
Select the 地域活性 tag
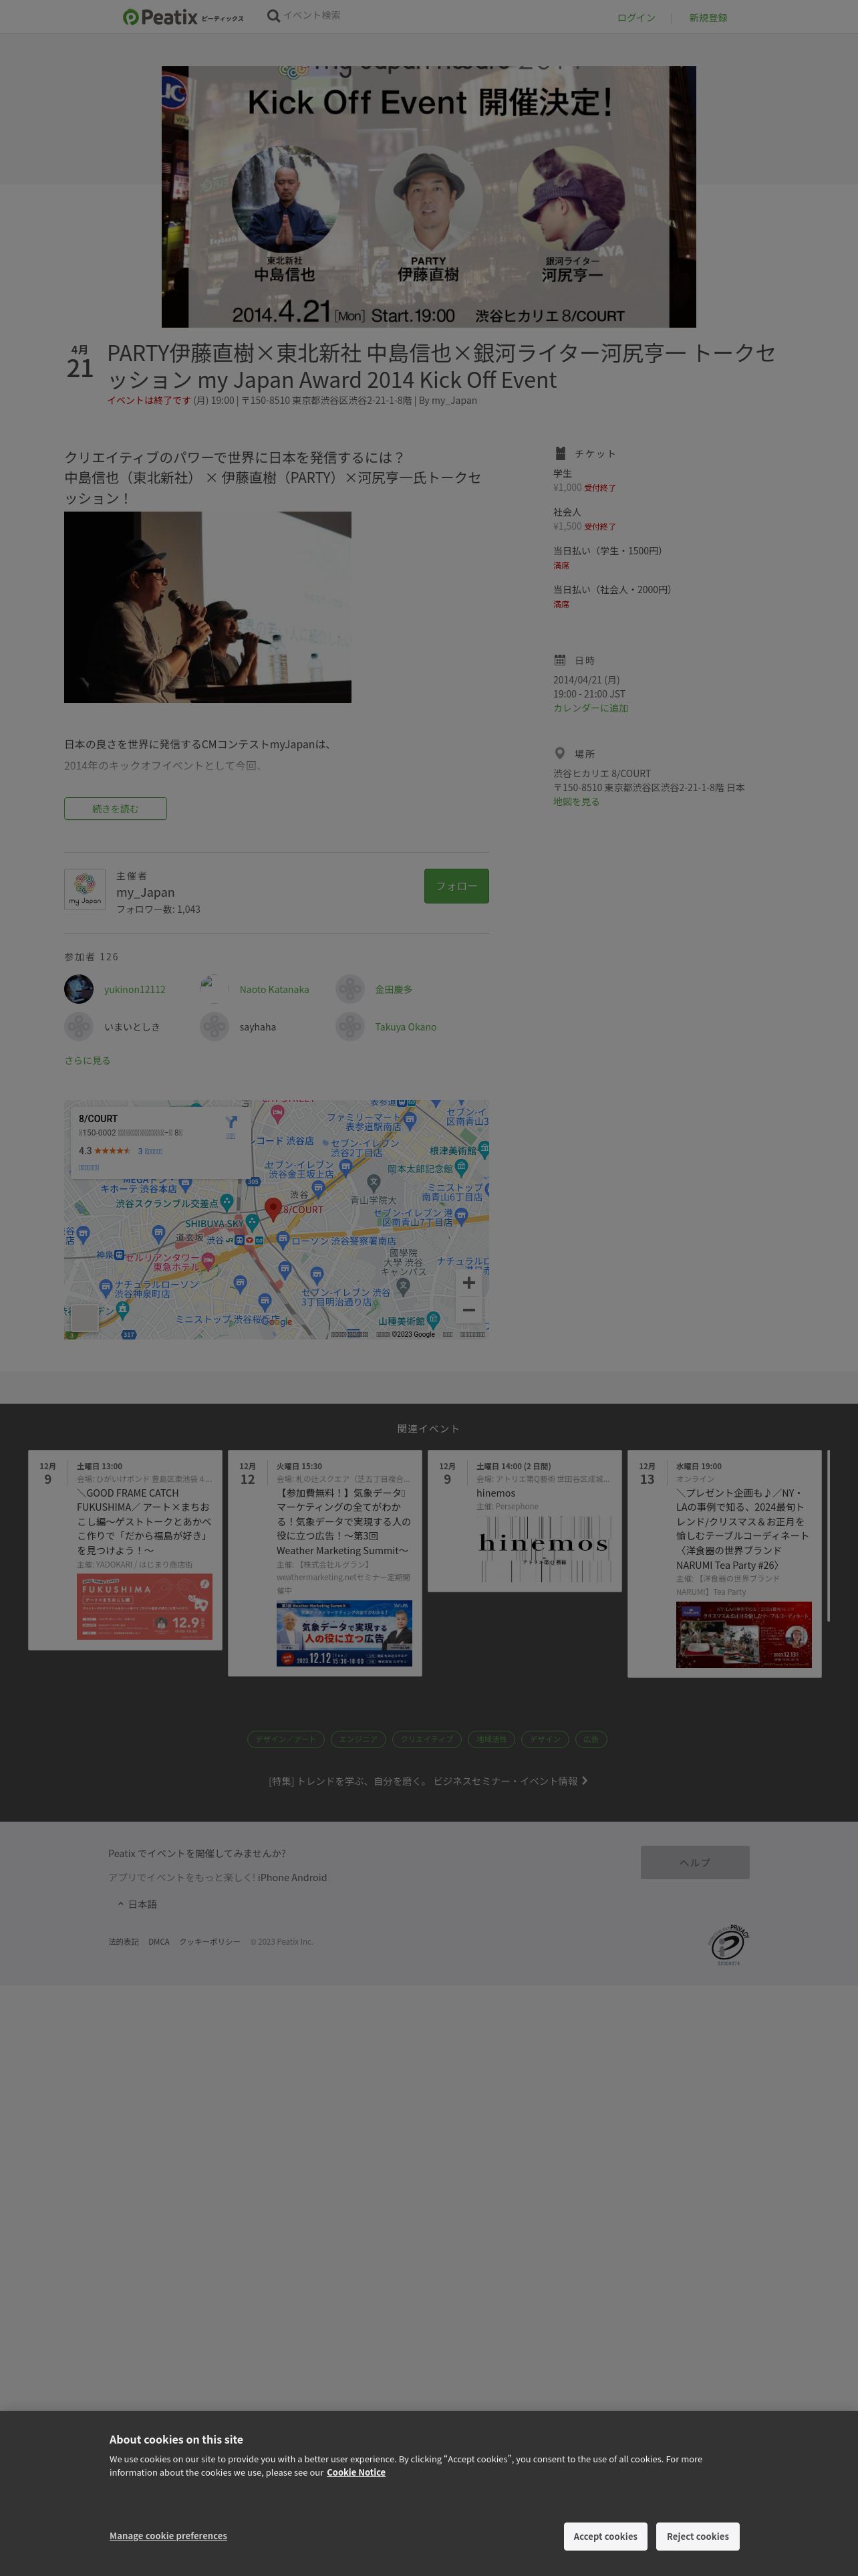(x=490, y=1739)
